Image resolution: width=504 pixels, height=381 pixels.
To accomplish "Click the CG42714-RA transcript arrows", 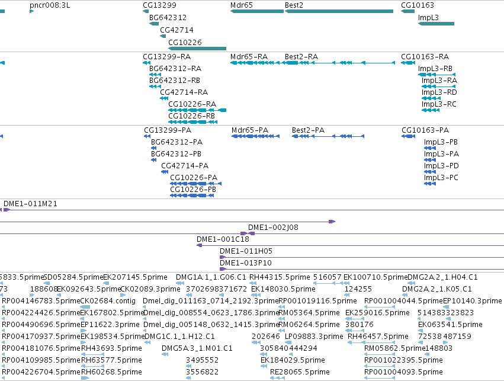I will 164,98.
